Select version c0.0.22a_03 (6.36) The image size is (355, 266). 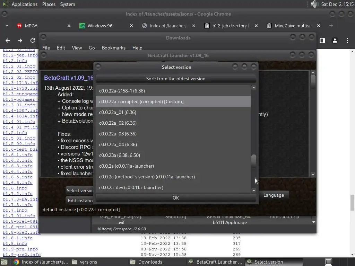(173, 134)
